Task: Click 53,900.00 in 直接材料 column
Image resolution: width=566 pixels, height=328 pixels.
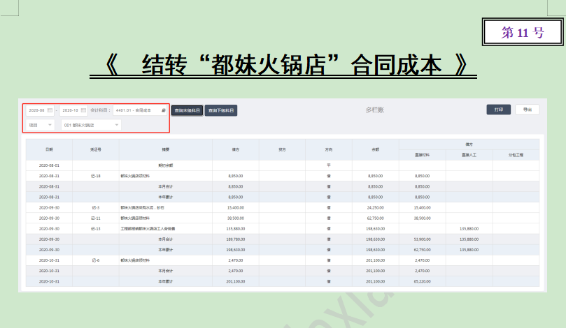Action: (423, 239)
